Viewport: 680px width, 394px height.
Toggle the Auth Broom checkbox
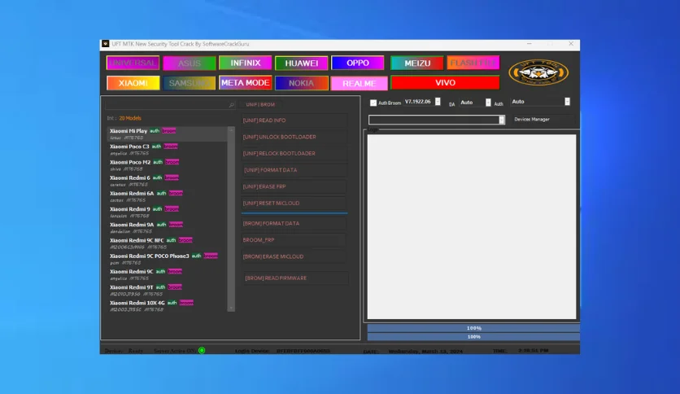pyautogui.click(x=373, y=103)
